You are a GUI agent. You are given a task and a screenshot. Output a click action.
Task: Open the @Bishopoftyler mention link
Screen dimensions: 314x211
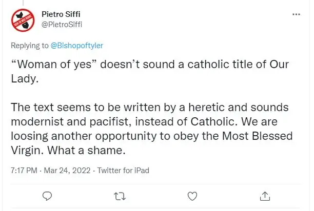pyautogui.click(x=77, y=46)
